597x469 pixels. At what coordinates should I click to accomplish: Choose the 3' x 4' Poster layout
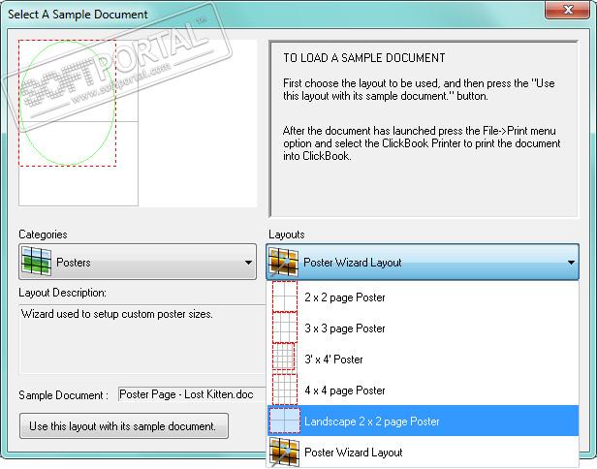423,359
